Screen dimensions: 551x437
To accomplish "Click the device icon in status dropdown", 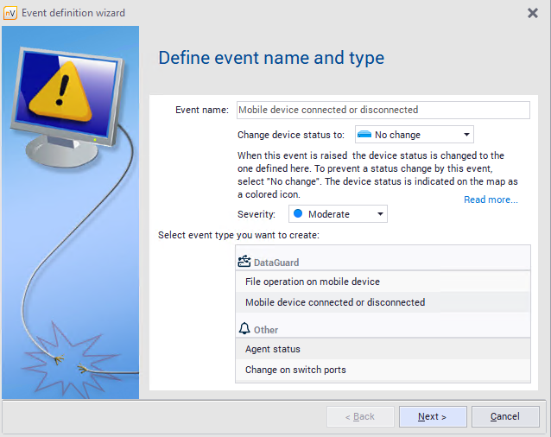I will point(364,135).
